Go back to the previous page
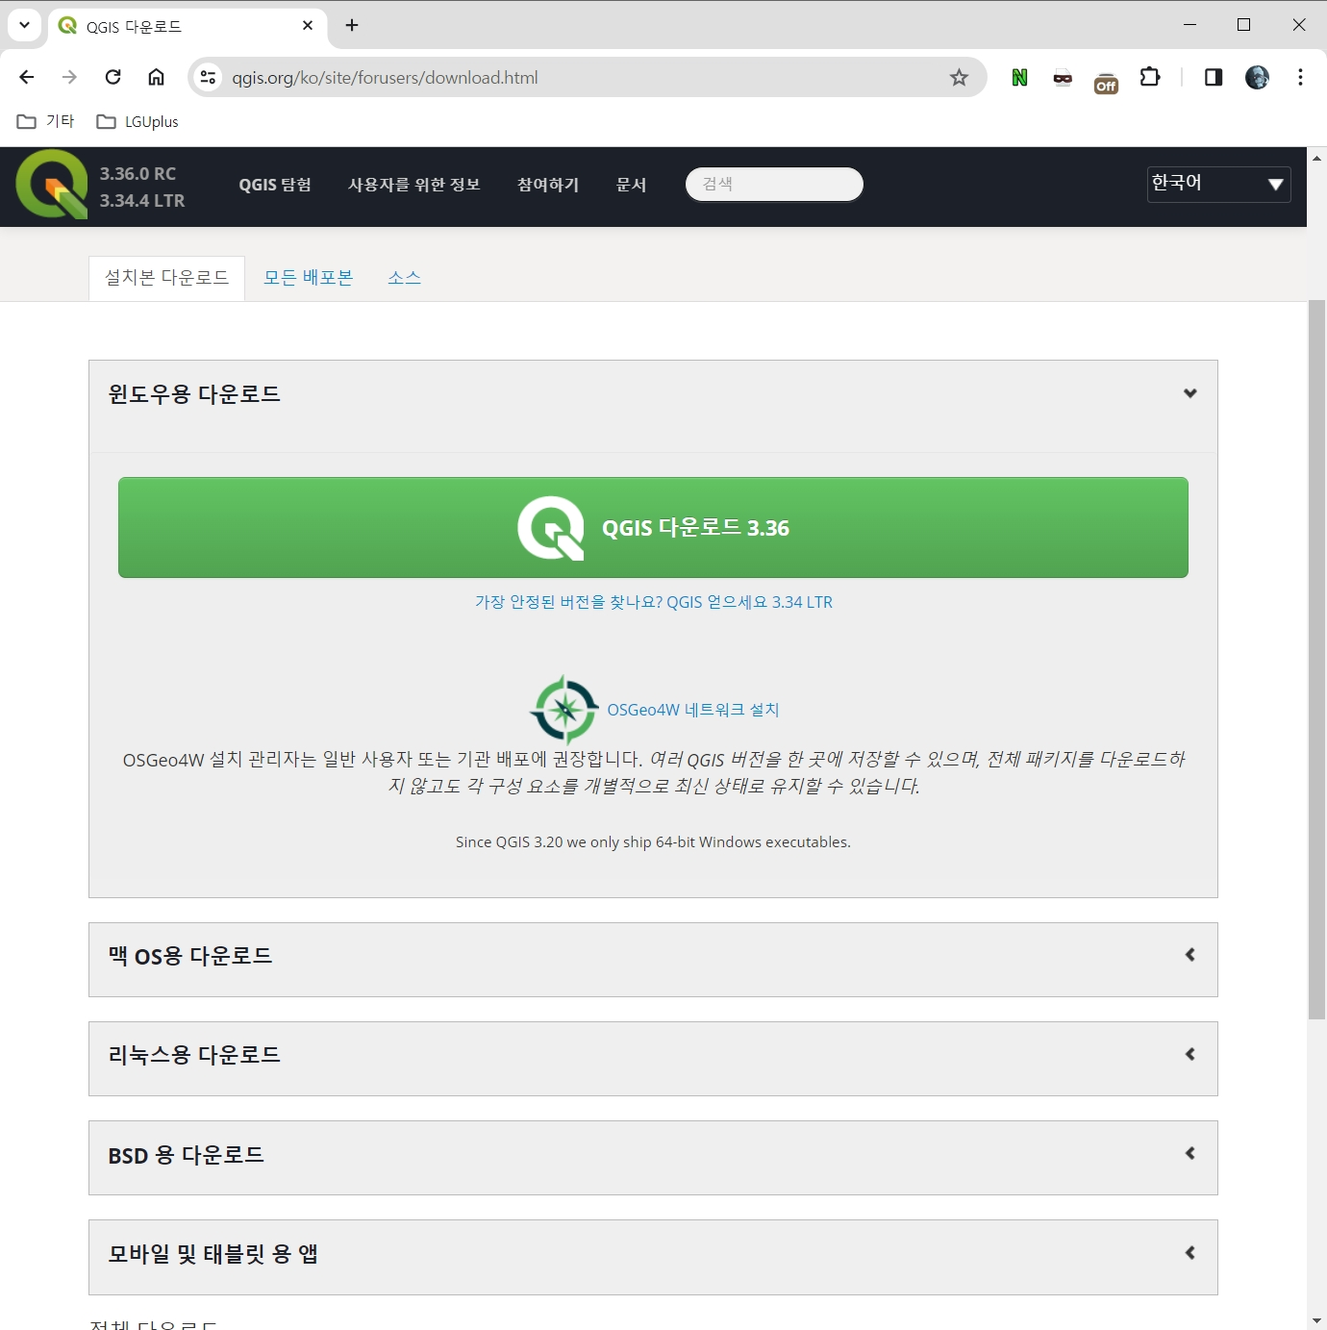1327x1330 pixels. pyautogui.click(x=27, y=77)
